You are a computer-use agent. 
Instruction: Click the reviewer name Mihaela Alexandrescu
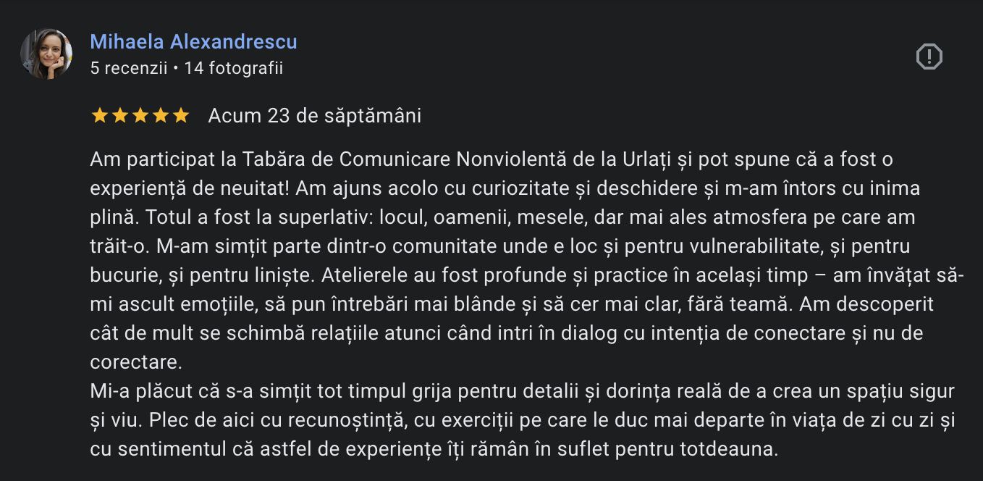(193, 42)
